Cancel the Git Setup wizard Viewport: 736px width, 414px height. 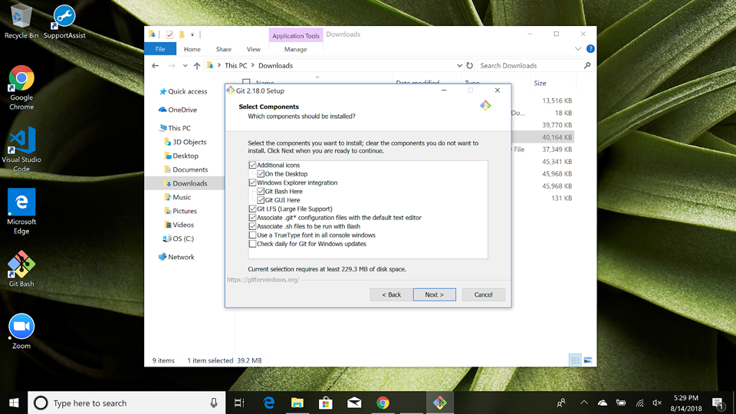click(483, 294)
